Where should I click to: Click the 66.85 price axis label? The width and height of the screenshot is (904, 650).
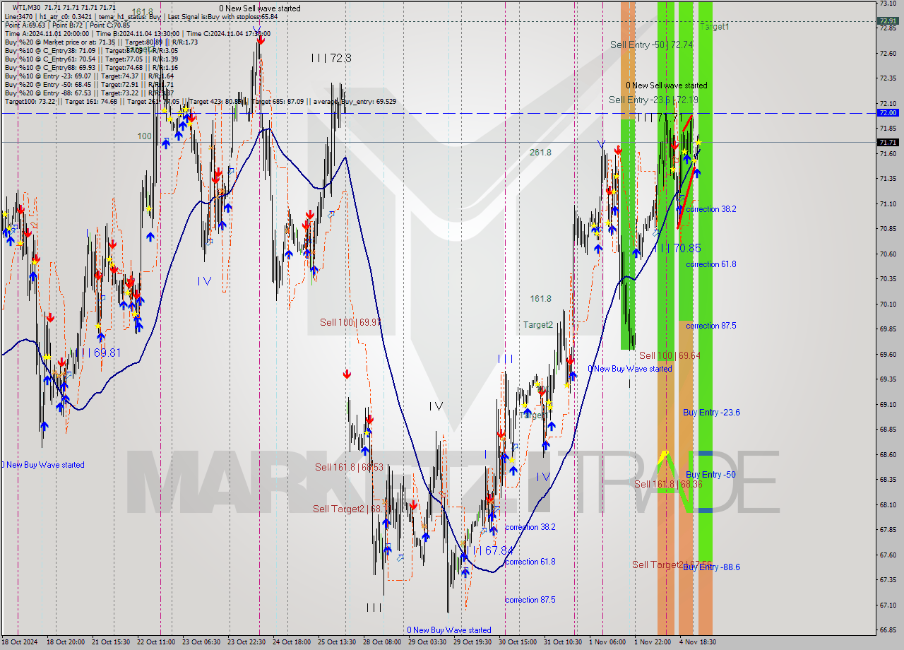888,630
